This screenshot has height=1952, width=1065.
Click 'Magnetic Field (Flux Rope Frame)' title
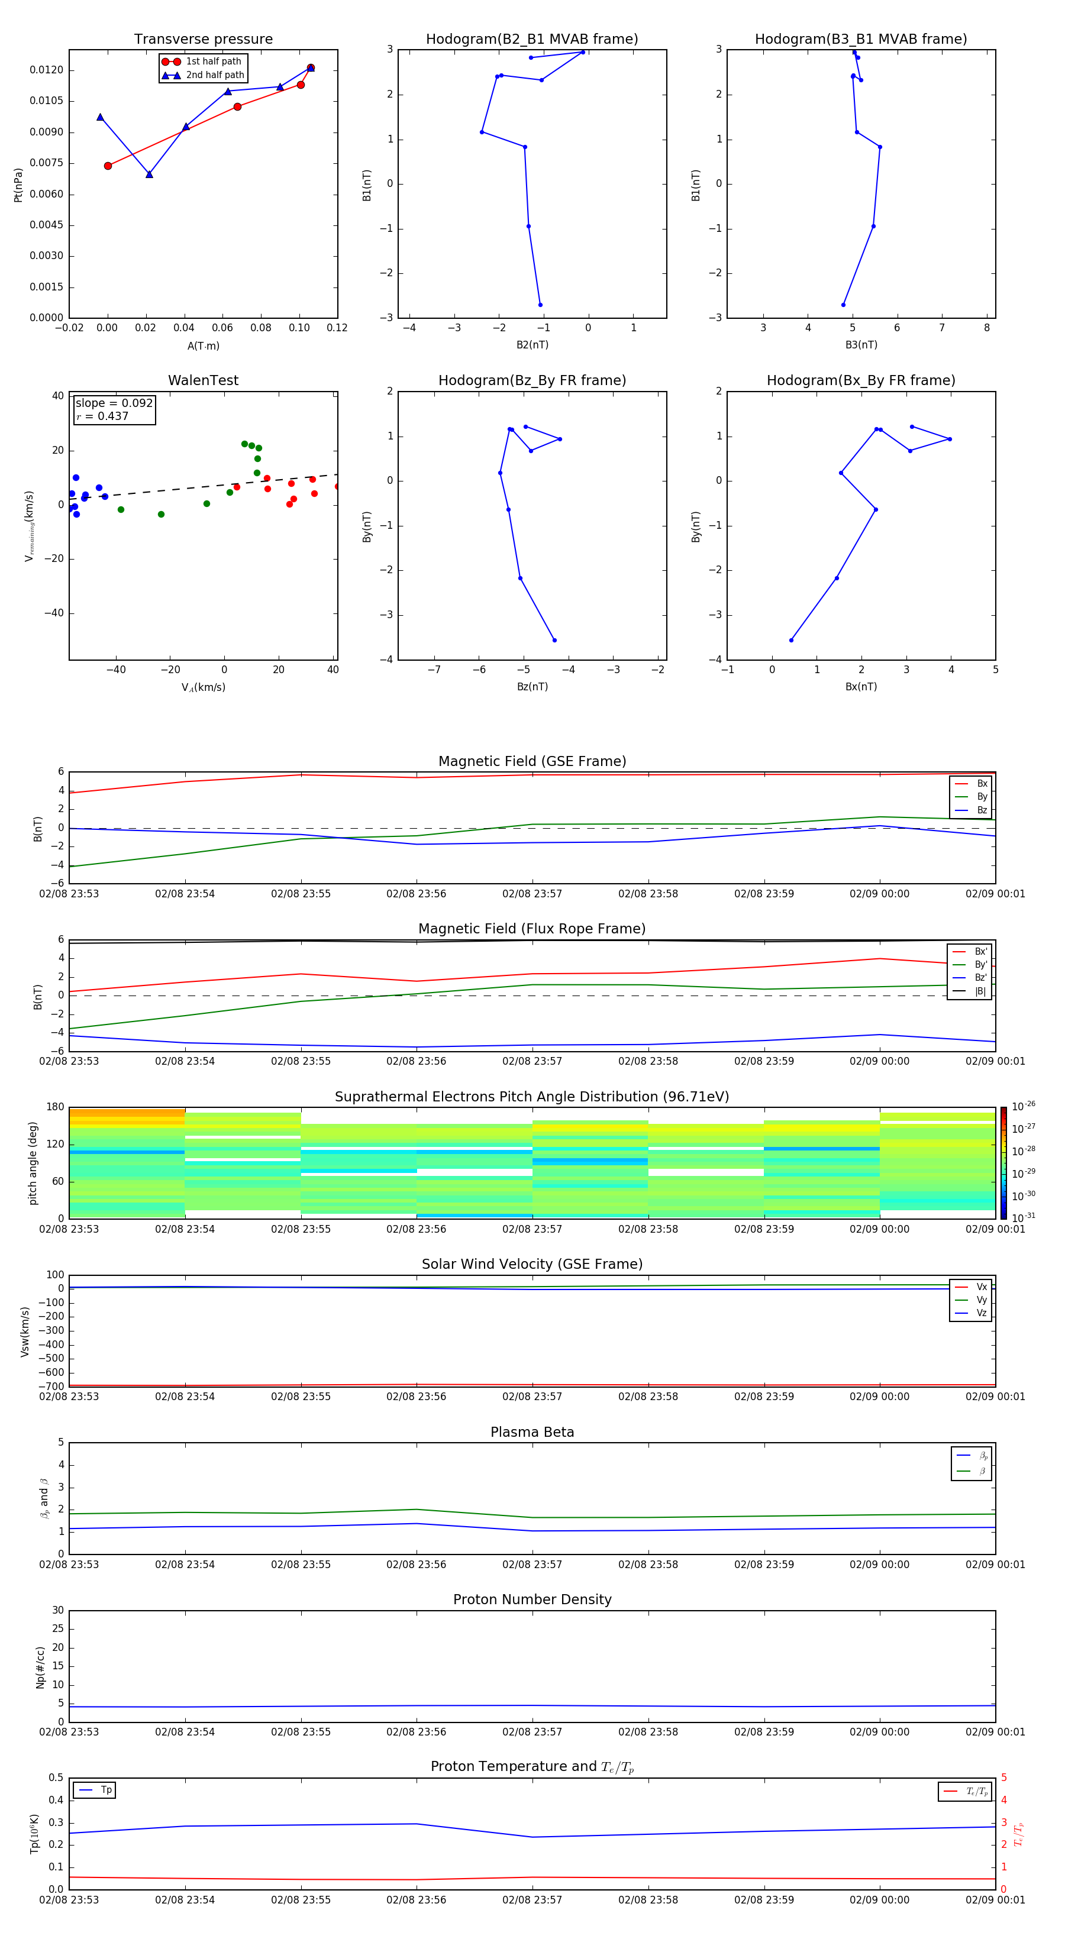coord(532,929)
